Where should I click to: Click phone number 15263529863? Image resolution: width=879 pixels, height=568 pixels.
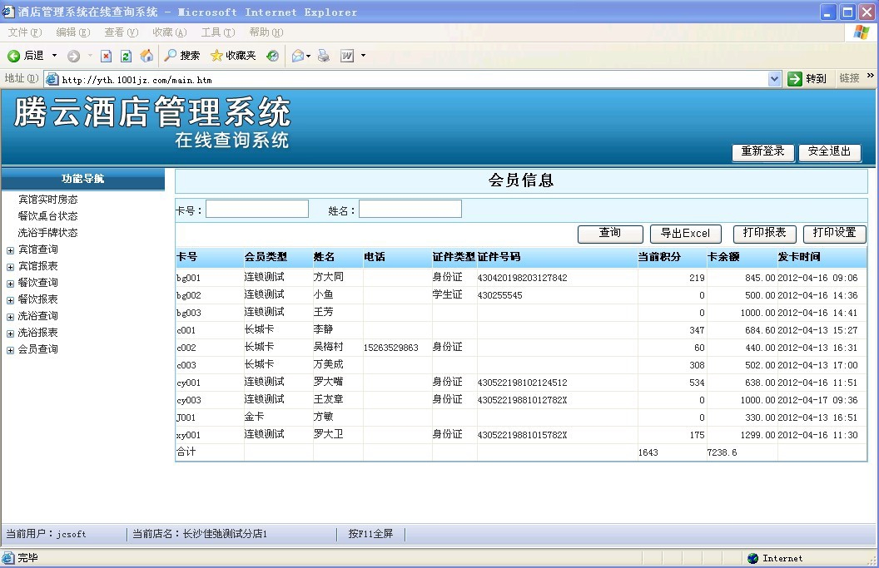coord(390,348)
